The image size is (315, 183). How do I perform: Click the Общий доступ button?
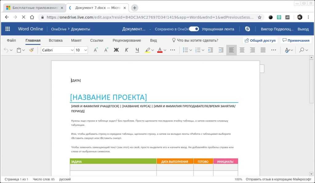260,40
